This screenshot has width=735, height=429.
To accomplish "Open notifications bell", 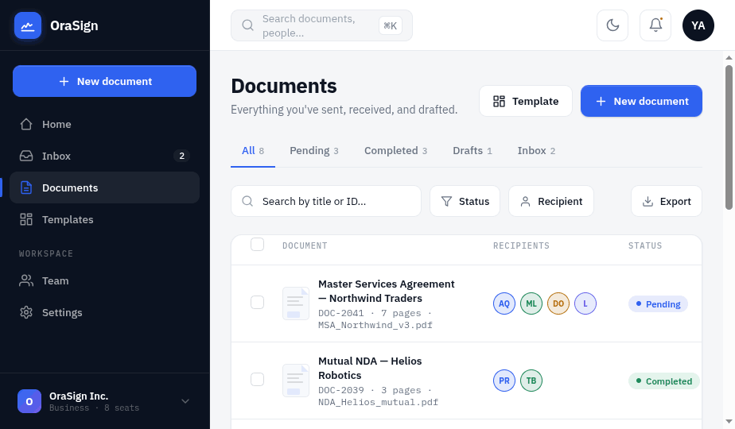I will click(x=655, y=25).
